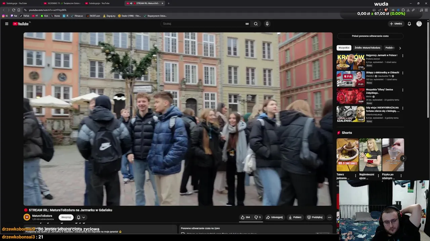Switch to first Subskrypcje - YouTube tab
Viewport: 430px width, 241px height.
click(20, 3)
